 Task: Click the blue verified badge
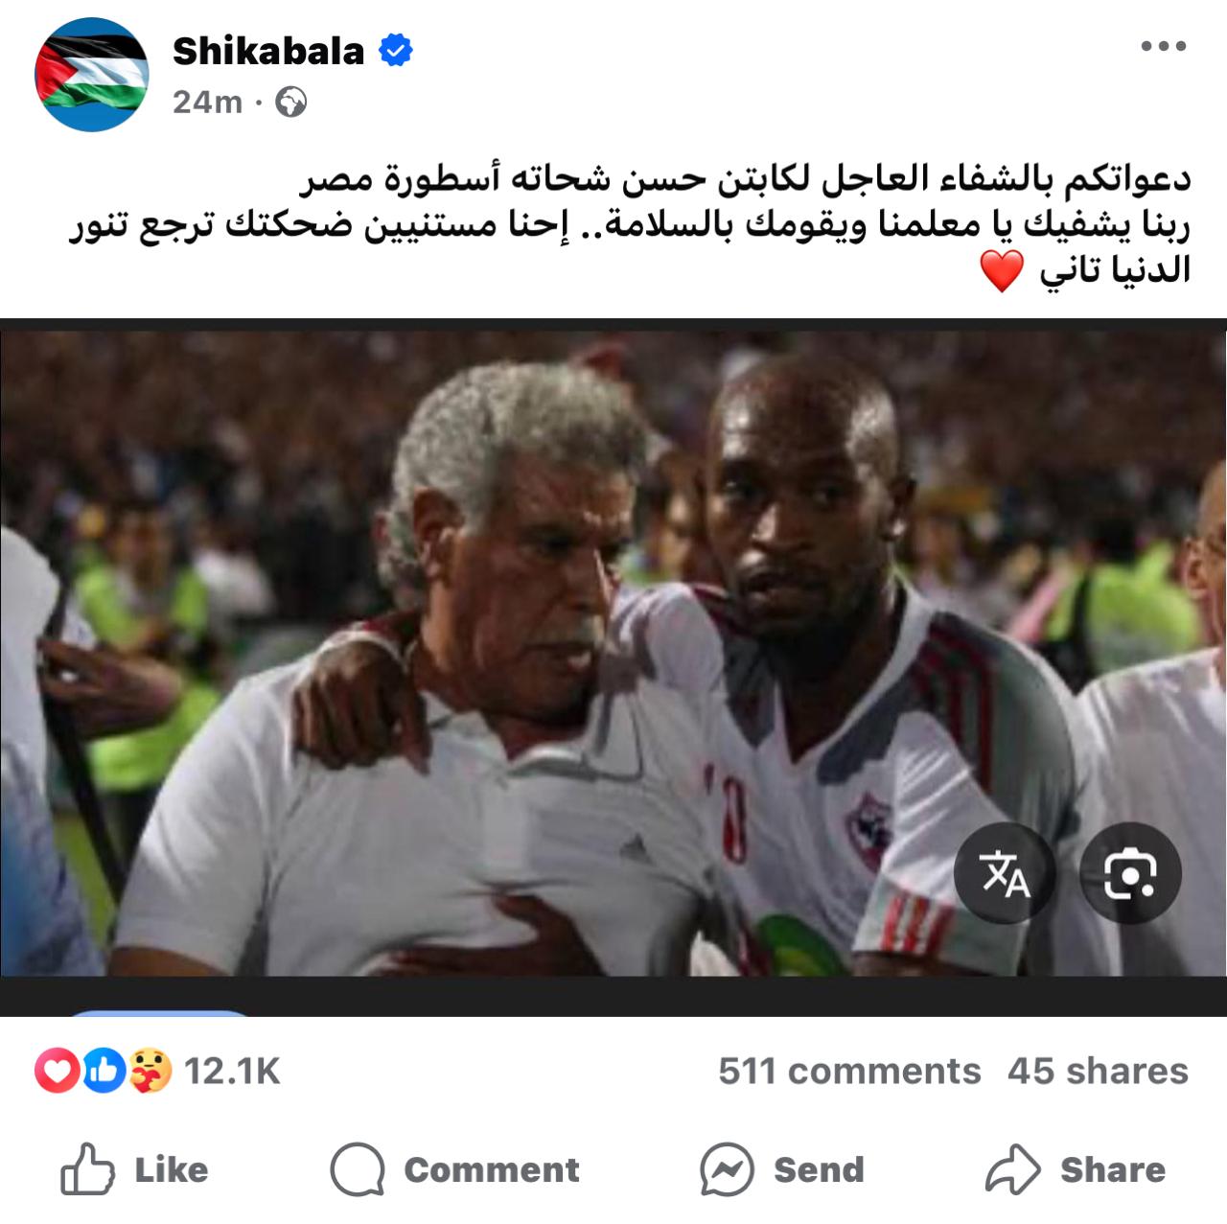click(x=396, y=51)
